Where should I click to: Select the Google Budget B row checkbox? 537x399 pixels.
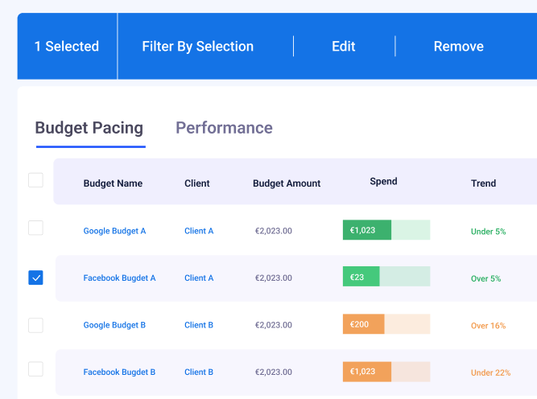(x=35, y=325)
